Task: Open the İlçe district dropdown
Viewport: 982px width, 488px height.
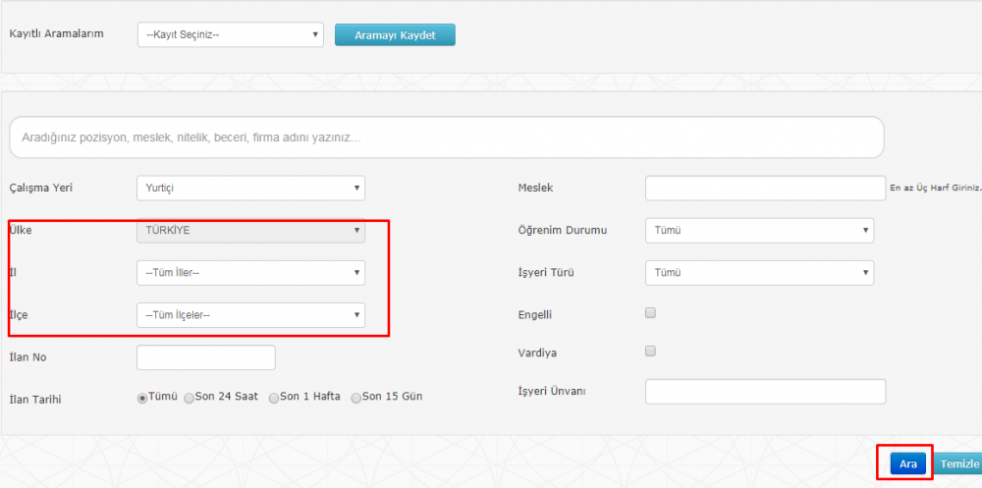Action: click(250, 315)
